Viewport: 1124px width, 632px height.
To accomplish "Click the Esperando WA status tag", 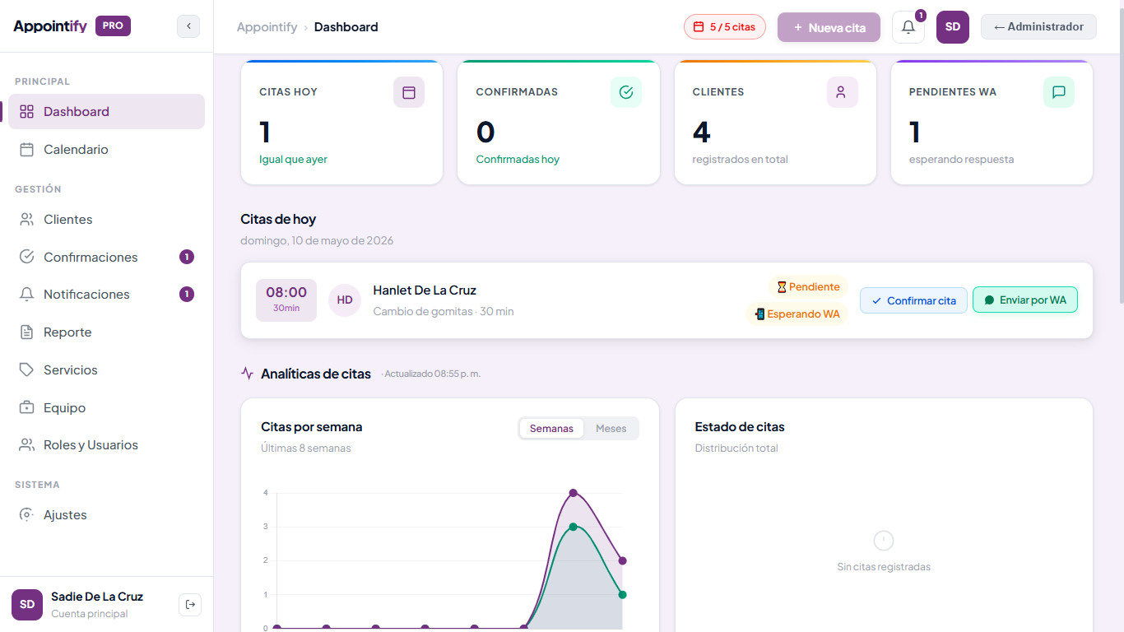I will click(x=797, y=314).
